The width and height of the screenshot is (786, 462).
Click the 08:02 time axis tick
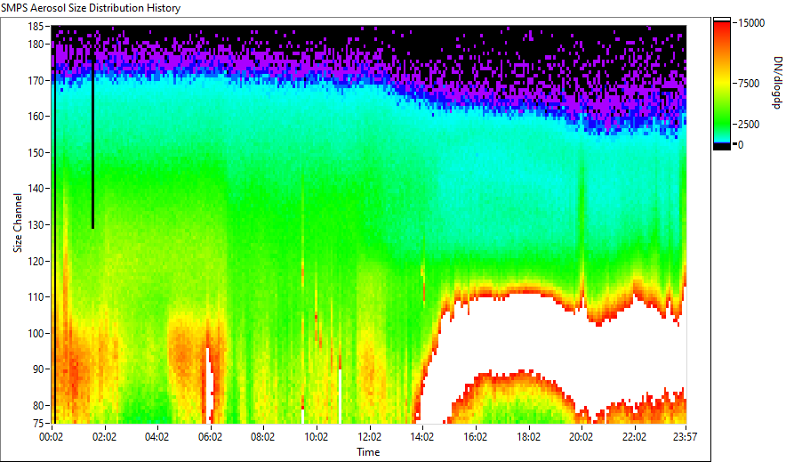tap(262, 437)
